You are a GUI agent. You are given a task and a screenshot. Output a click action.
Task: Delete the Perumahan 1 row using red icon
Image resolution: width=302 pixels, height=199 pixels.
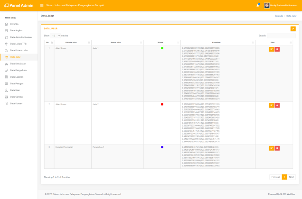[277, 148]
